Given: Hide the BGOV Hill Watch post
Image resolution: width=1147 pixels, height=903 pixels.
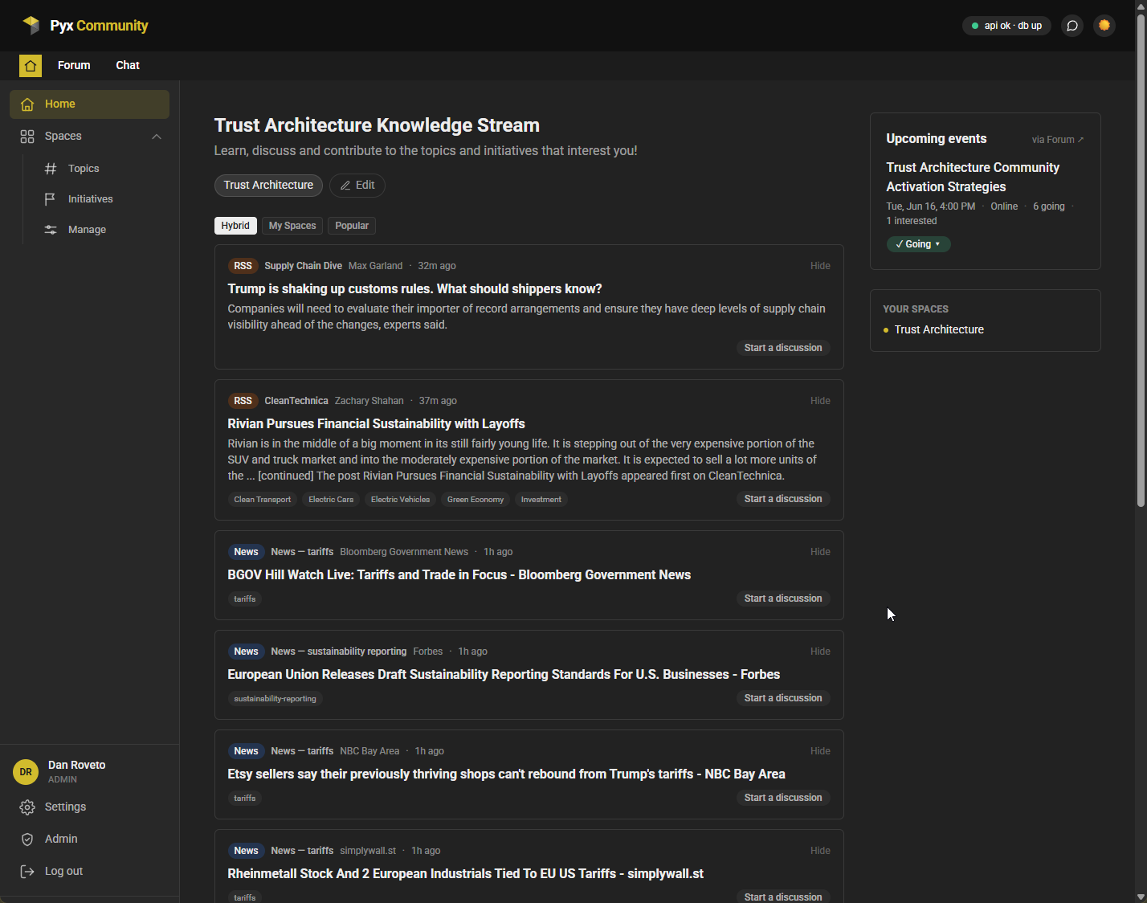Looking at the screenshot, I should (820, 552).
